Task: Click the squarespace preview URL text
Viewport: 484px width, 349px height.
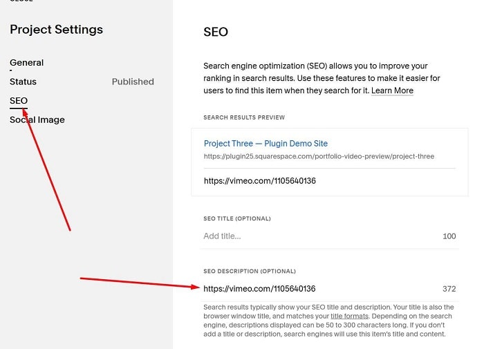Action: point(319,156)
